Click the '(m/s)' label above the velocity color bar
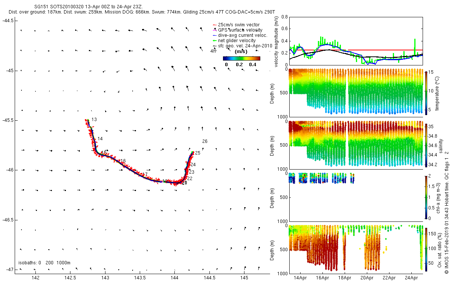Viewport: 452px width, 282px height. [241, 51]
